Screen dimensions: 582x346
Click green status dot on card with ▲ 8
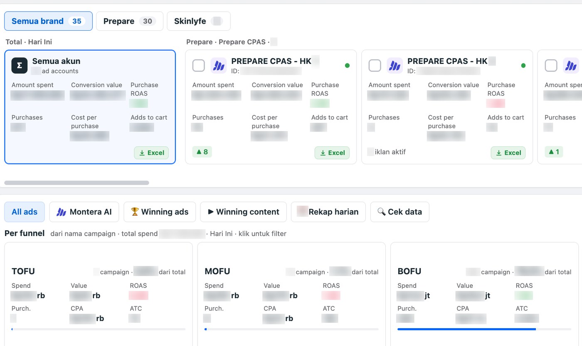coord(347,66)
